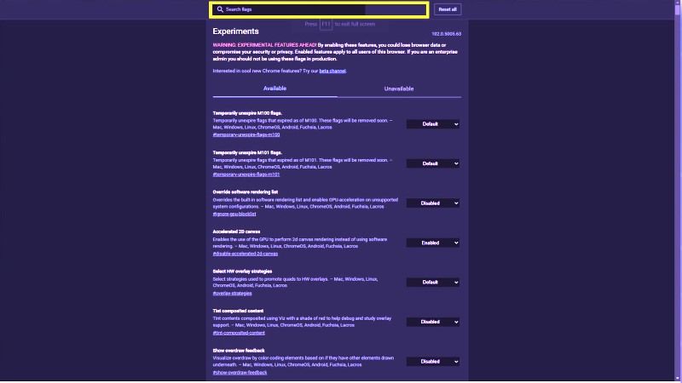
Task: Click the Accelerated 2D canvas flag title
Action: point(237,232)
